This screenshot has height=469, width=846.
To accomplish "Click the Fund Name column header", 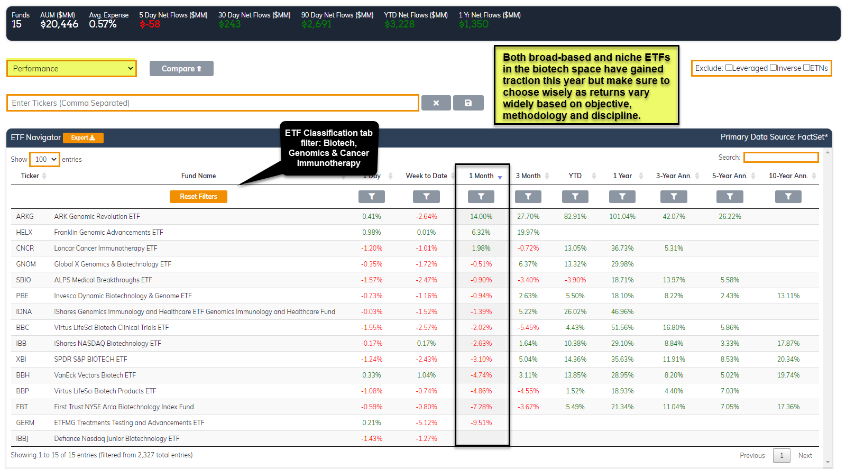I will (198, 176).
